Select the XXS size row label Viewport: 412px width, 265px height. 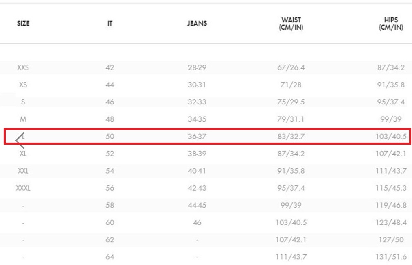click(23, 67)
